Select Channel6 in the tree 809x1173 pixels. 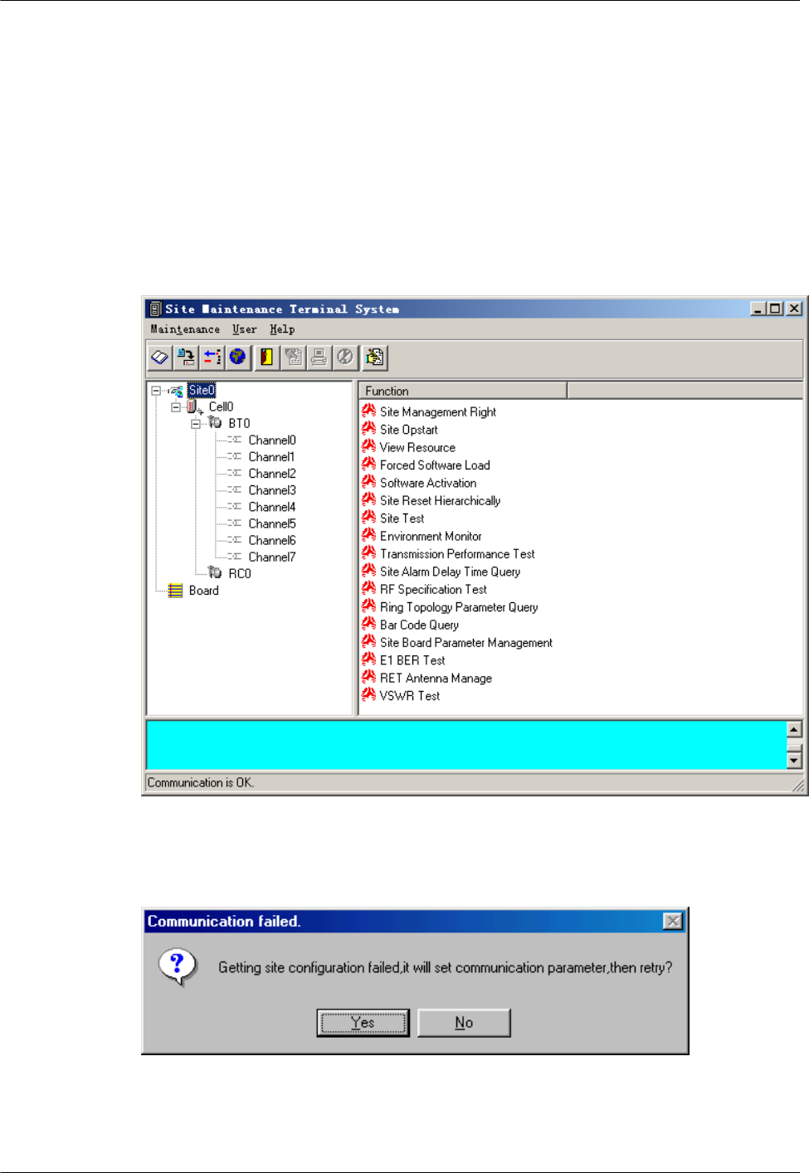click(272, 539)
